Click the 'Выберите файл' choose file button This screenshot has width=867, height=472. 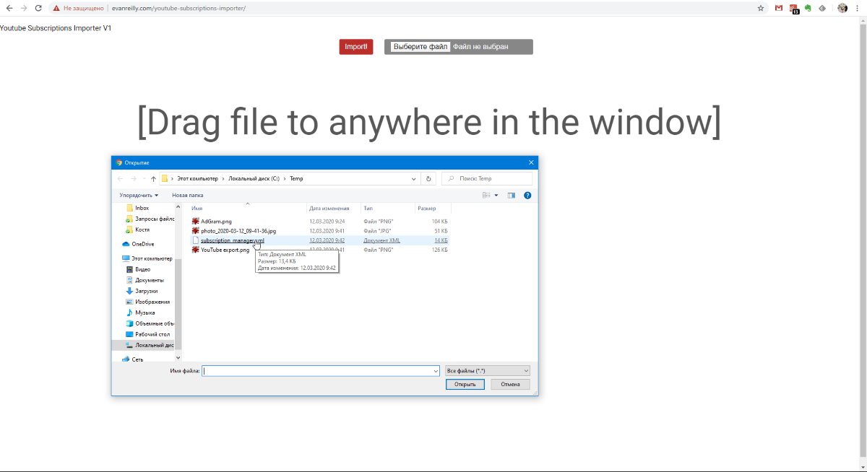click(420, 47)
